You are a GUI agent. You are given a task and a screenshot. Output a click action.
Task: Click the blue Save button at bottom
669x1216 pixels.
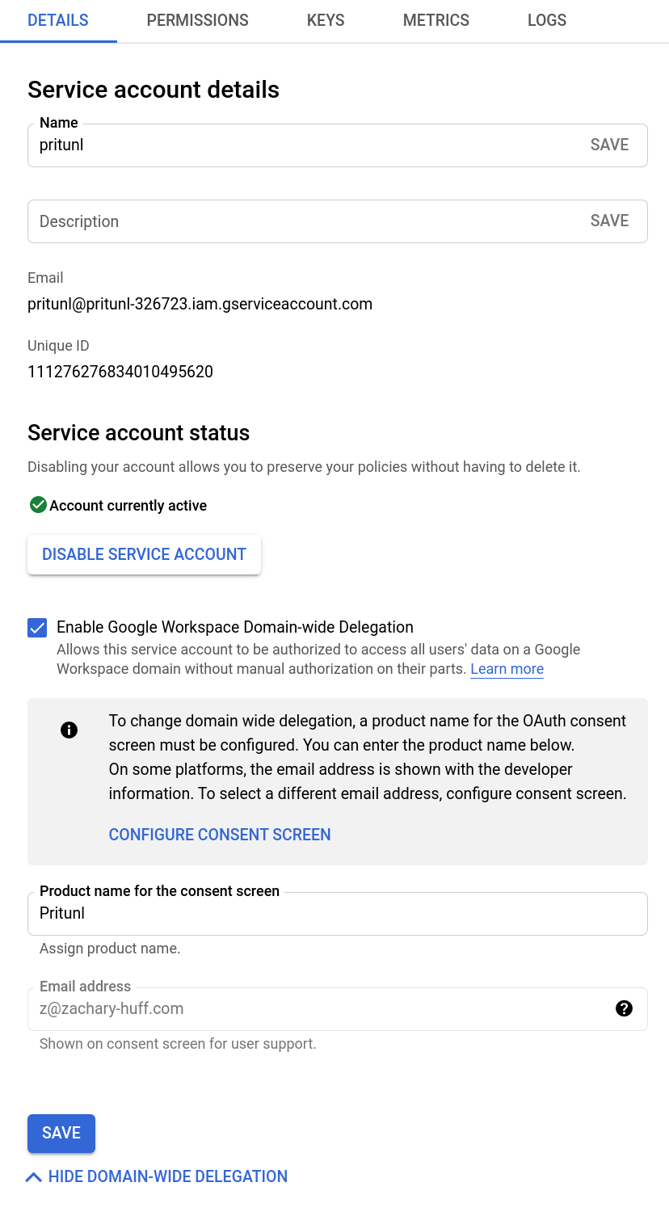click(61, 1133)
